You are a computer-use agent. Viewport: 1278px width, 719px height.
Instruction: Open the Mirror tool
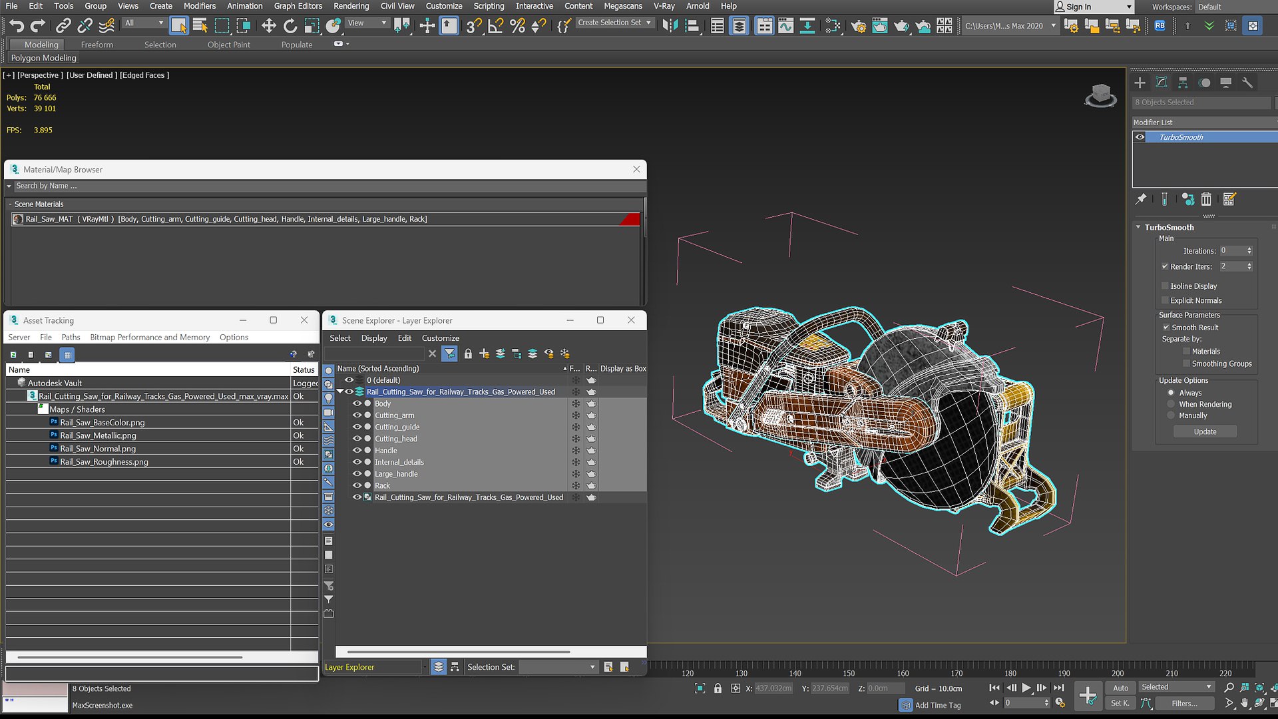(x=670, y=26)
